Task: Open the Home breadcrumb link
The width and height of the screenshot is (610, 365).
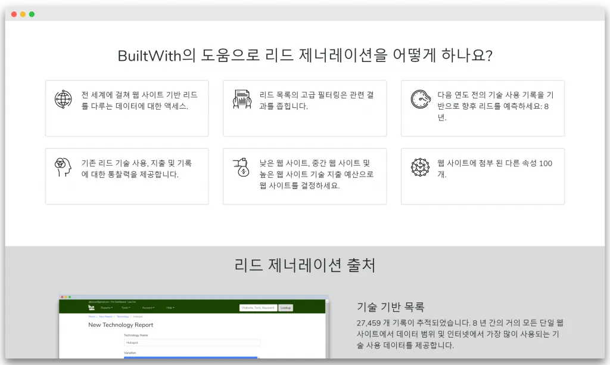Action: [91, 317]
